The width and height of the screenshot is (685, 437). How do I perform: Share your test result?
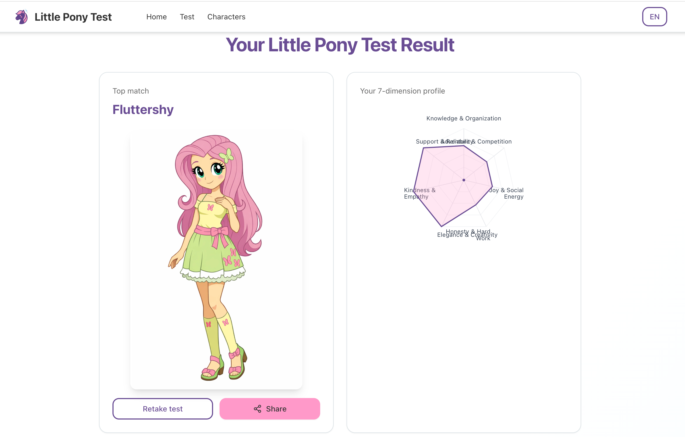tap(269, 409)
